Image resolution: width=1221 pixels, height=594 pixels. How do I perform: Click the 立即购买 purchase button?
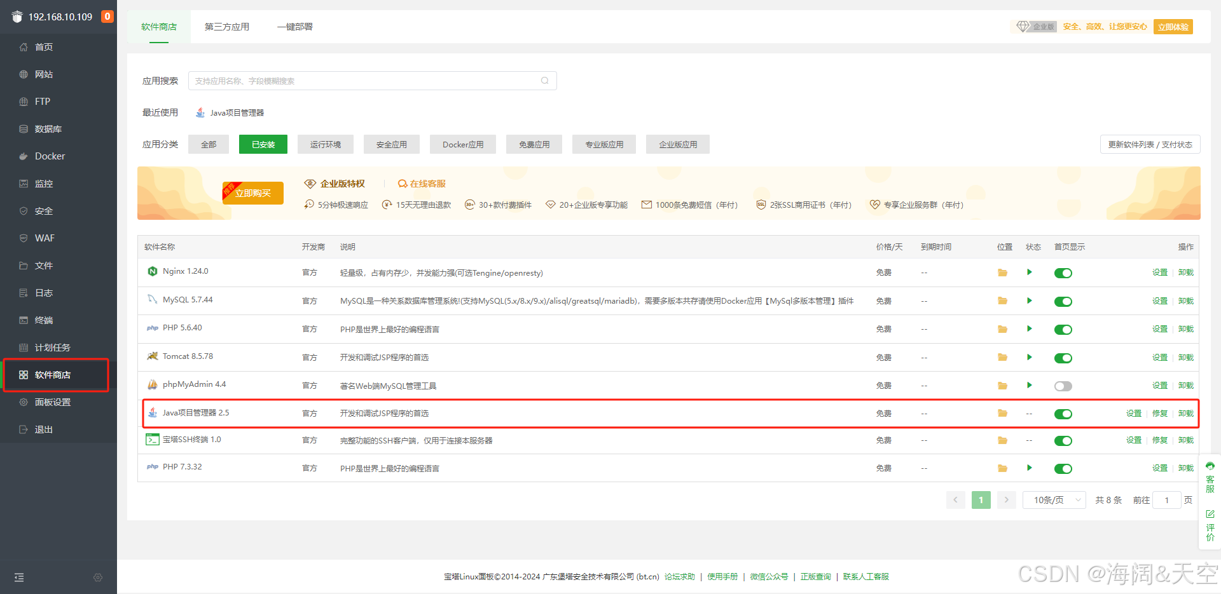(x=252, y=192)
